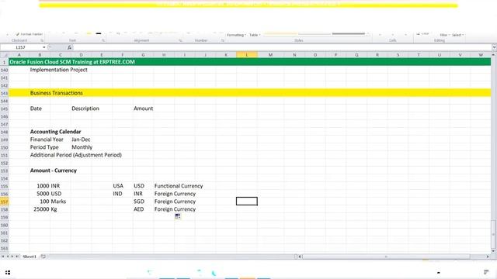Image resolution: width=497 pixels, height=279 pixels.
Task: Open the Sort & Filter dropdown
Action: [x=445, y=35]
